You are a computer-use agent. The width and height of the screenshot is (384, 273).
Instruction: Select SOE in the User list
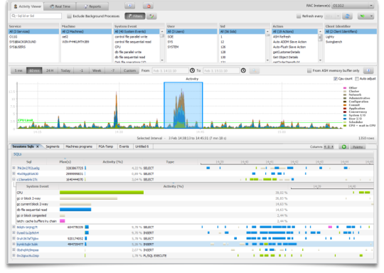pyautogui.click(x=191, y=37)
